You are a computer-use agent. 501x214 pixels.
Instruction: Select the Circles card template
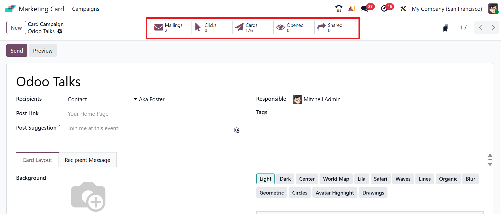pyautogui.click(x=300, y=193)
